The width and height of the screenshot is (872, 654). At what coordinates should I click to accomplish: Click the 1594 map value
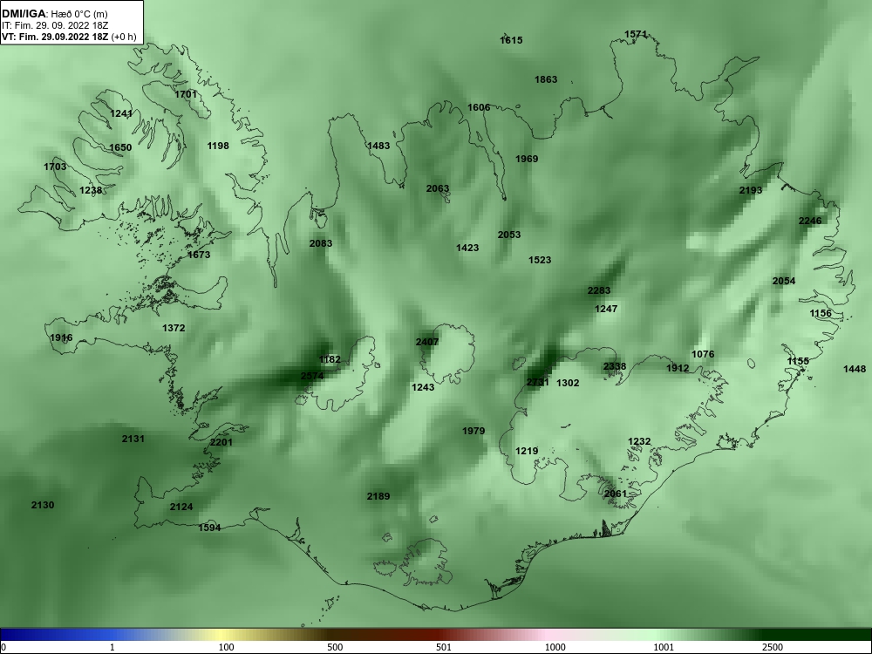pos(209,528)
